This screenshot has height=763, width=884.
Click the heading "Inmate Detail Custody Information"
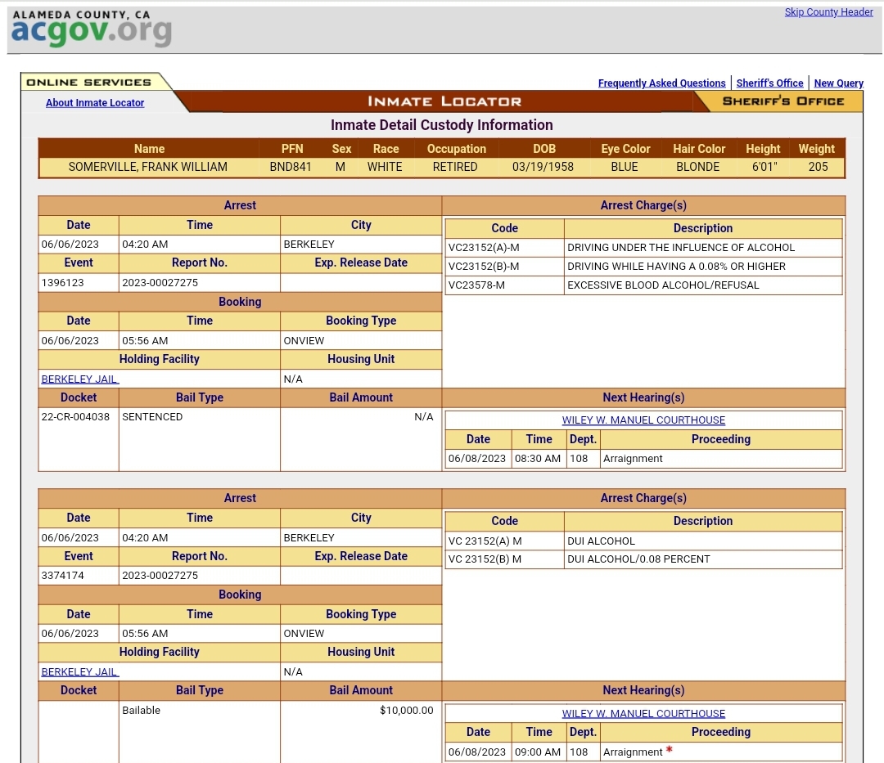coord(441,124)
